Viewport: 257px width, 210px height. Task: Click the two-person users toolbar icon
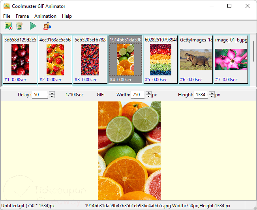click(x=47, y=26)
